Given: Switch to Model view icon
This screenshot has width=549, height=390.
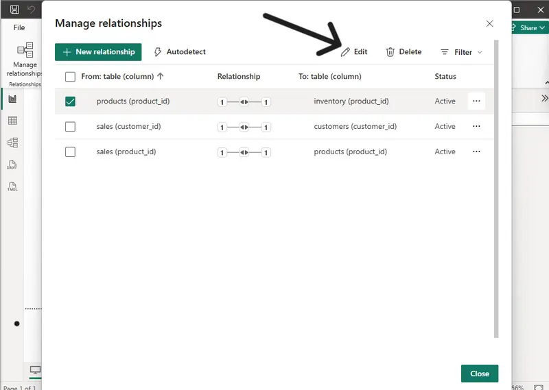Looking at the screenshot, I should click(12, 143).
